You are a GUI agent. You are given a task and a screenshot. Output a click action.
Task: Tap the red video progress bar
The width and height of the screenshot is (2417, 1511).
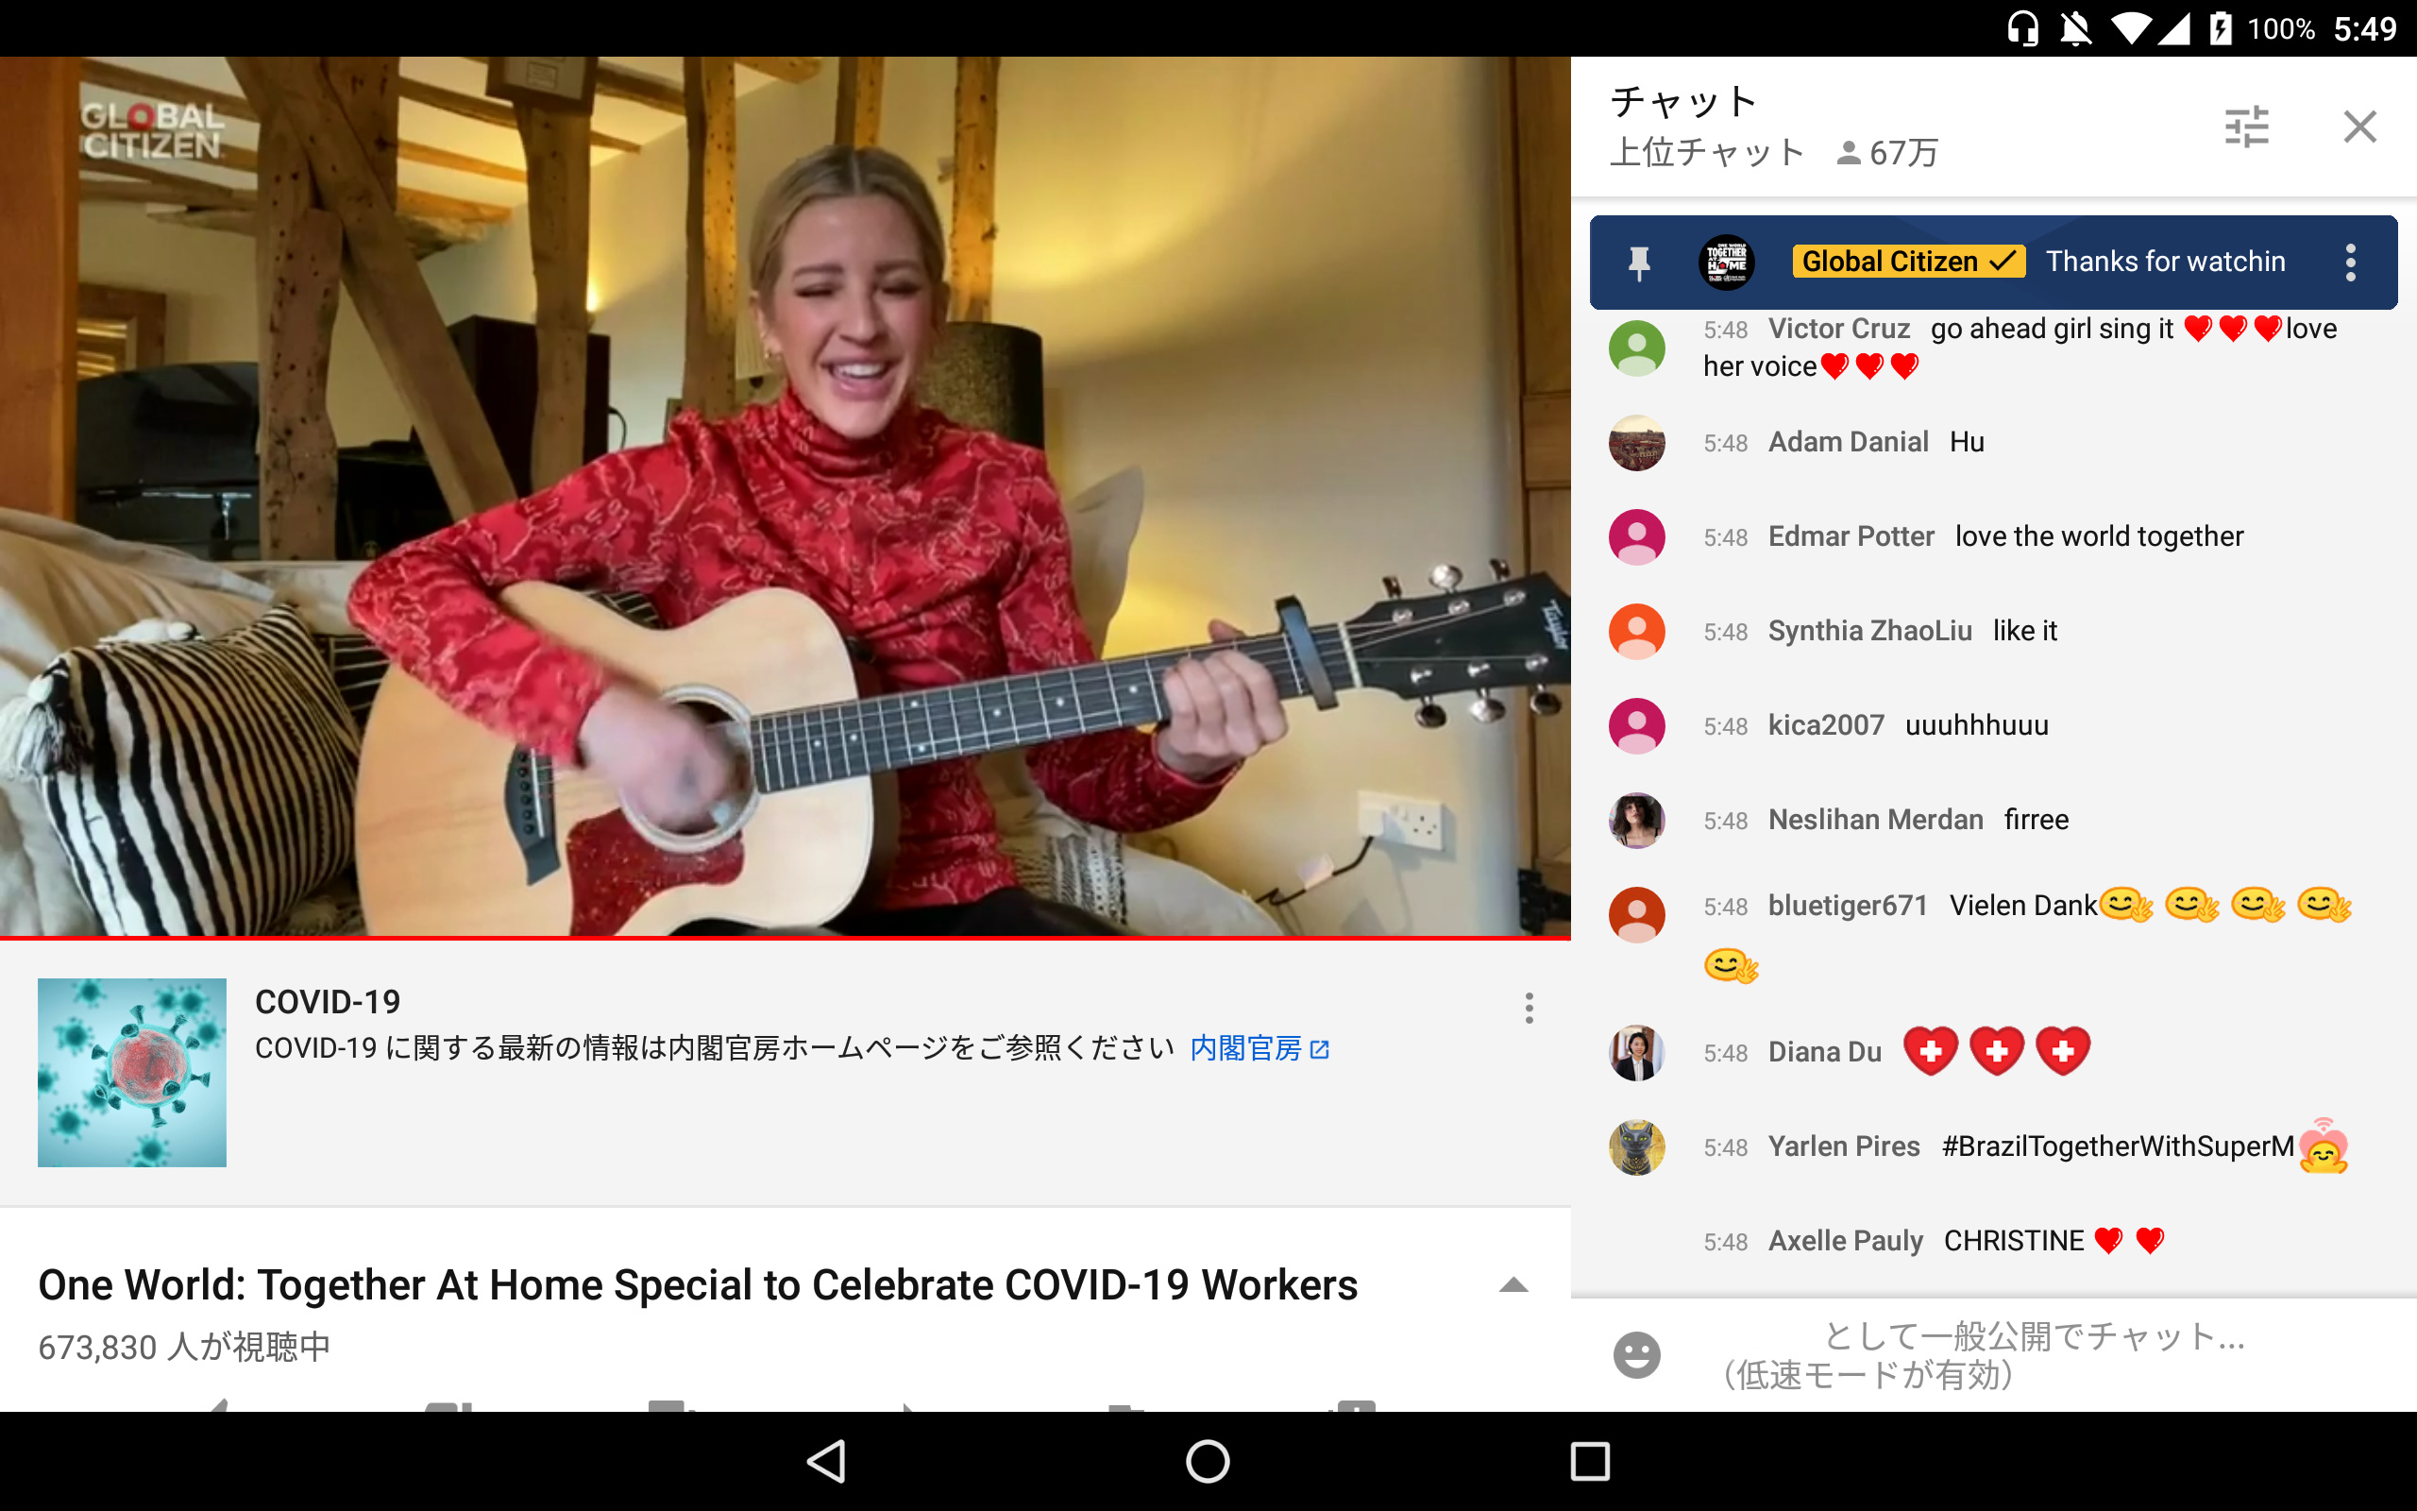[785, 938]
